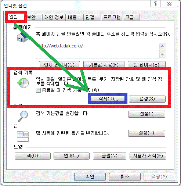181x186 pixels.
Task: Click the home page list scroll up arrow
Action: click(x=162, y=46)
